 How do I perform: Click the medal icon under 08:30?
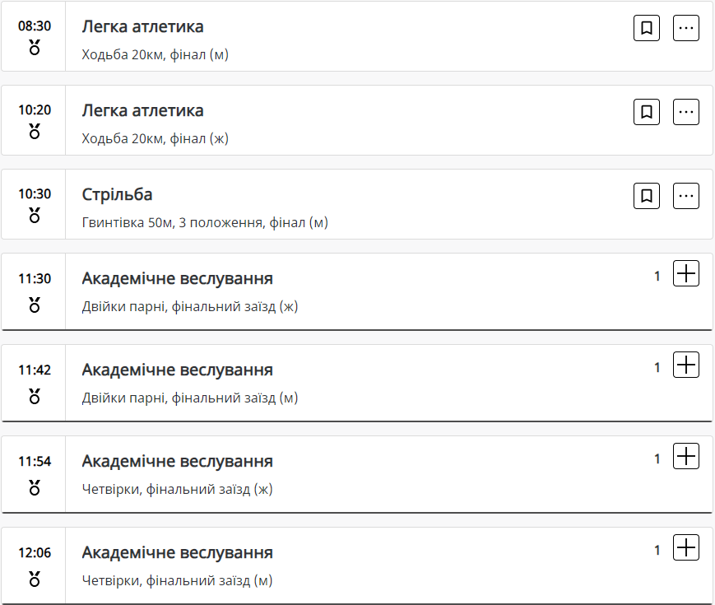pos(35,47)
